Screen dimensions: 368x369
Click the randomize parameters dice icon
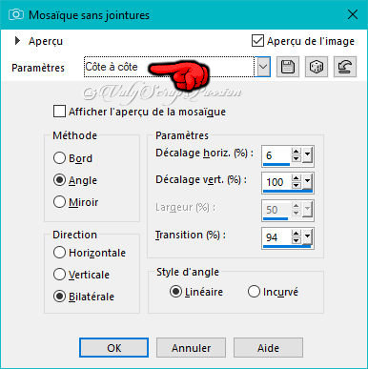(317, 67)
